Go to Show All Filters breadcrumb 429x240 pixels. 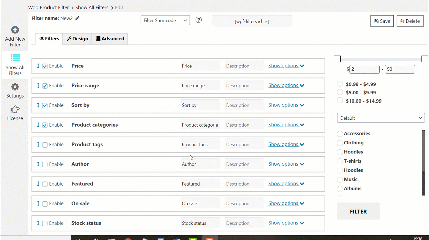point(92,7)
